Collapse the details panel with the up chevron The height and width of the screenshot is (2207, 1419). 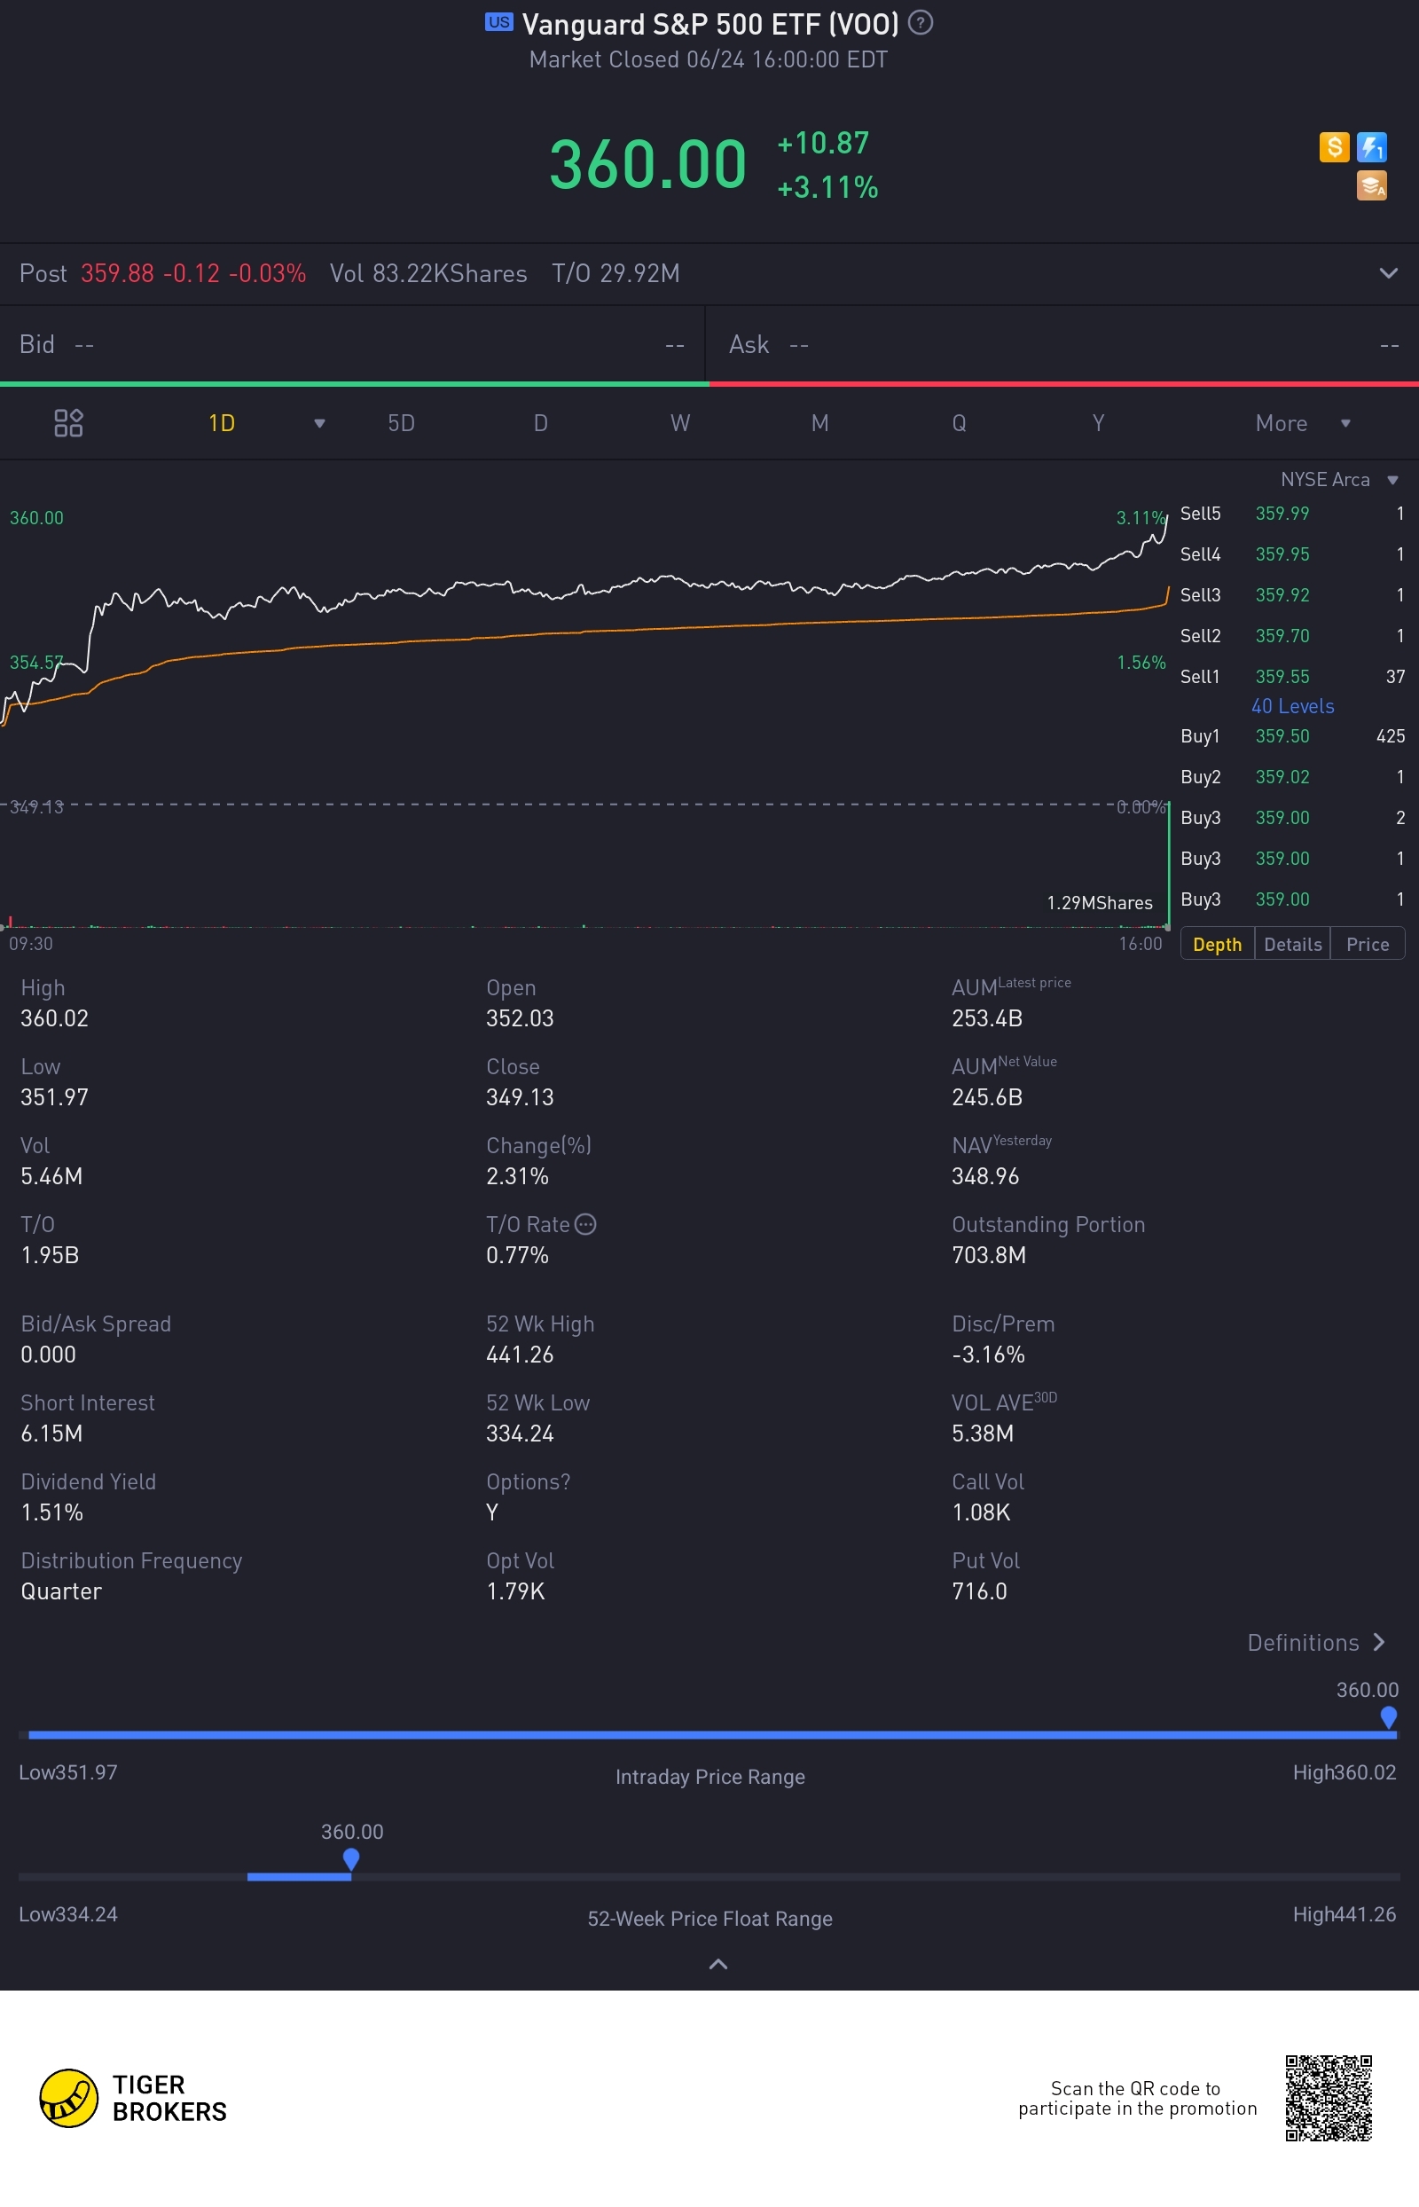717,1964
